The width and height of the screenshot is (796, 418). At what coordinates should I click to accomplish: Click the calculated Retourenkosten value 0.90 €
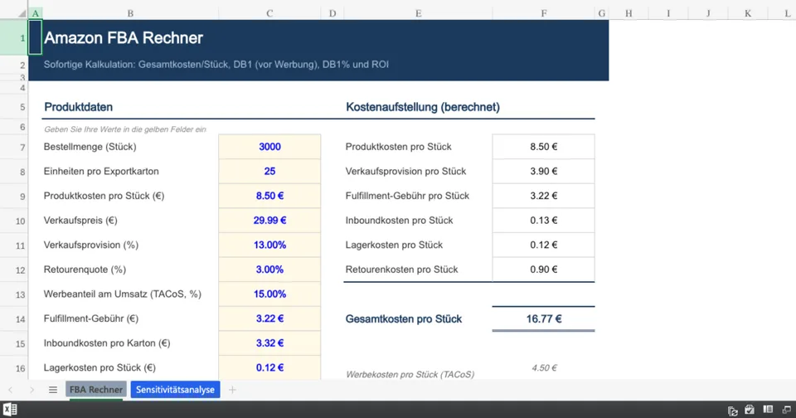coord(544,270)
